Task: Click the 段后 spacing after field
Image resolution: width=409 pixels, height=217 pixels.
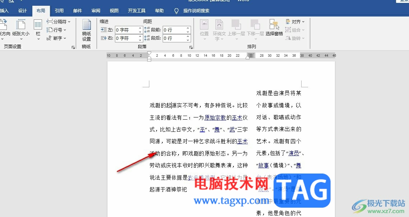Action: (x=174, y=38)
